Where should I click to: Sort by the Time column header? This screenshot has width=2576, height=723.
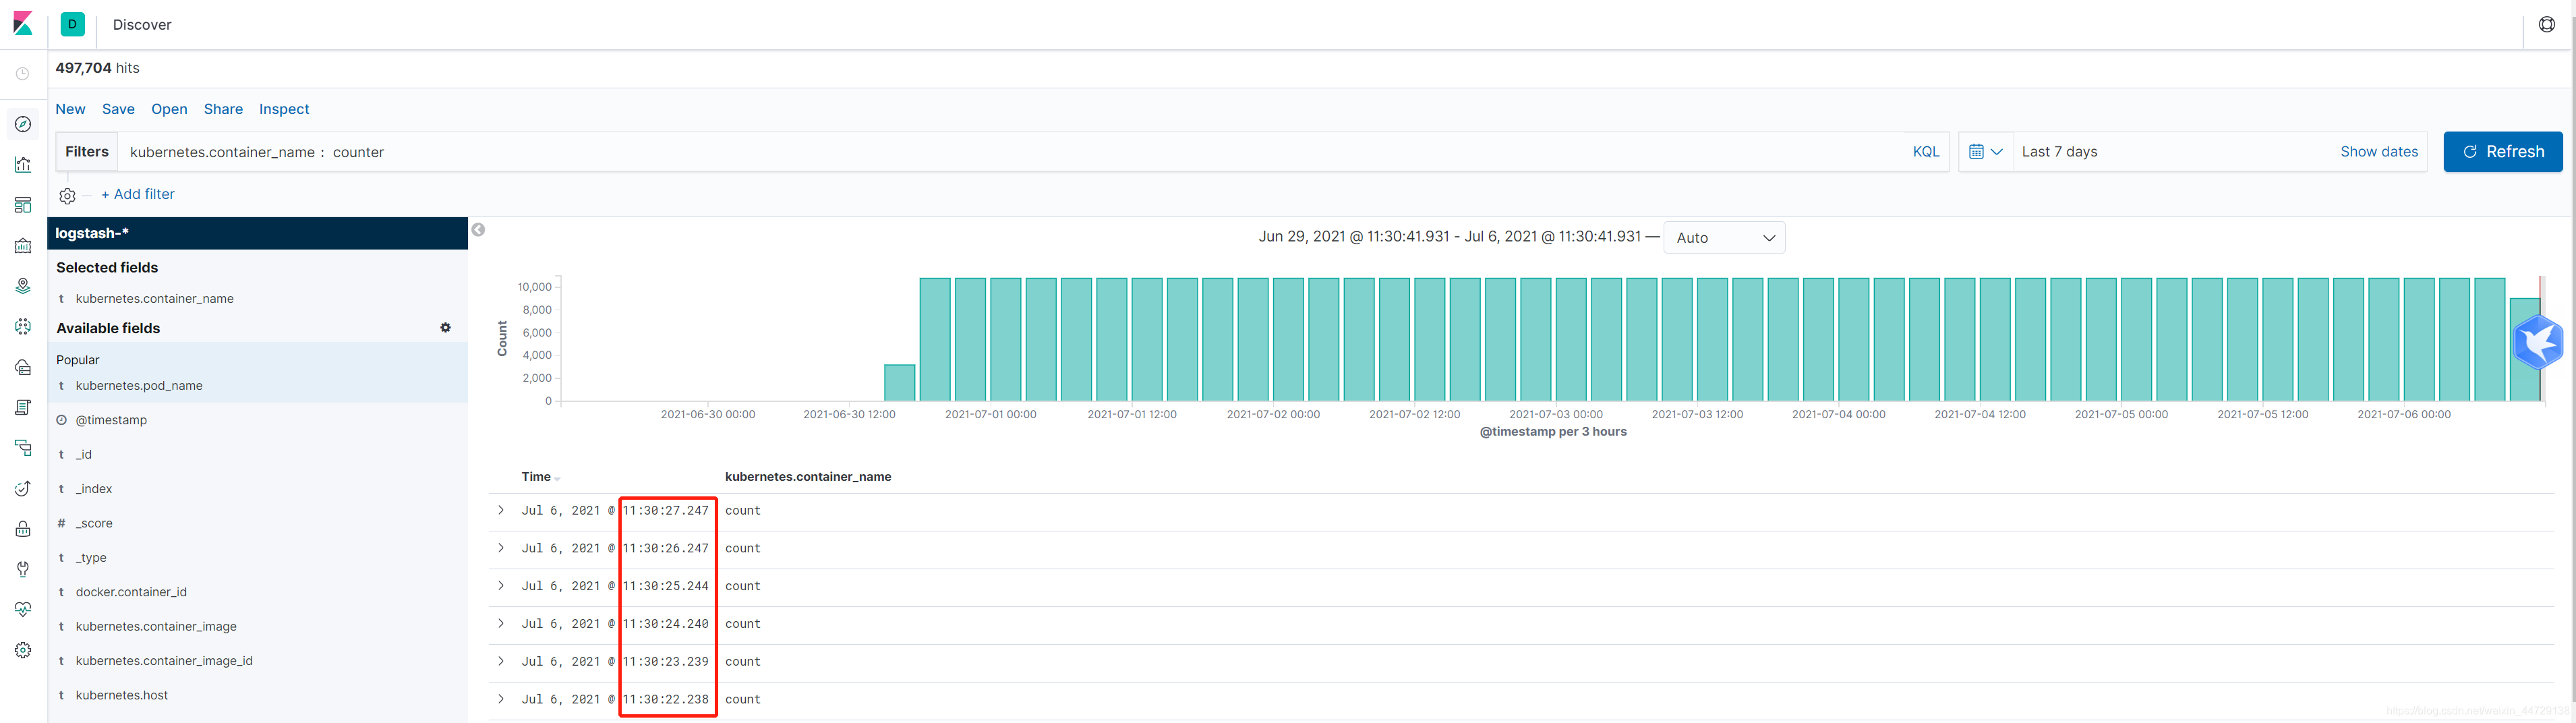540,477
